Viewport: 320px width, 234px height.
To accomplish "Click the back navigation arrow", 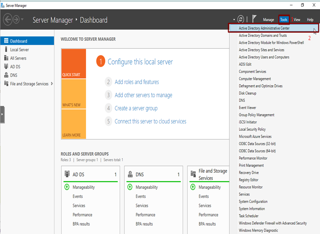I will point(8,20).
